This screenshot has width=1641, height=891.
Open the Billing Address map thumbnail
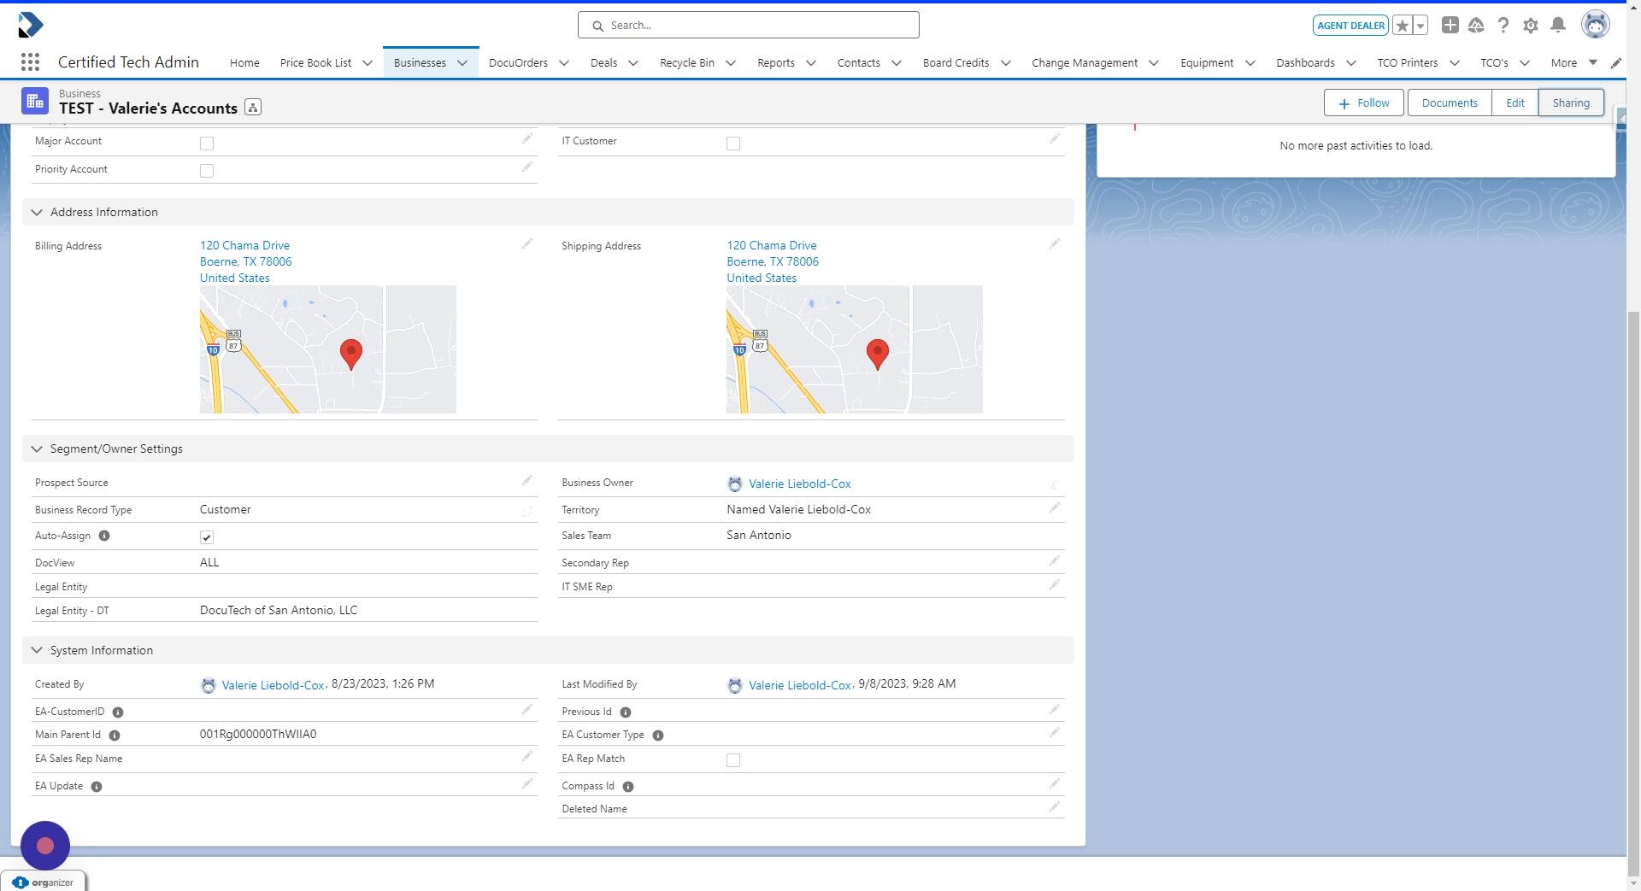click(x=328, y=349)
